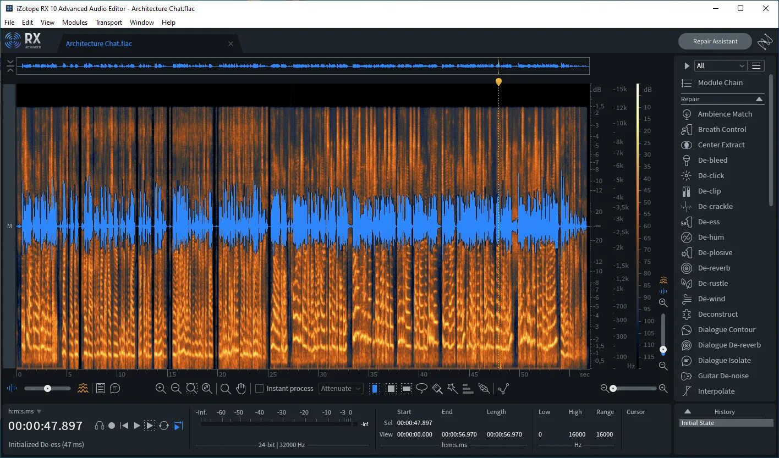Toggle loop playback mode
Screen dimensions: 779x458
pos(164,425)
